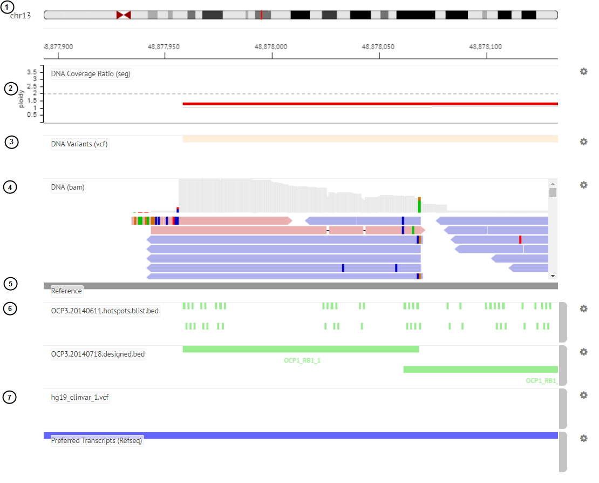Click the red position marker on chr13 ideogram
The height and width of the screenshot is (483, 599).
[261, 15]
